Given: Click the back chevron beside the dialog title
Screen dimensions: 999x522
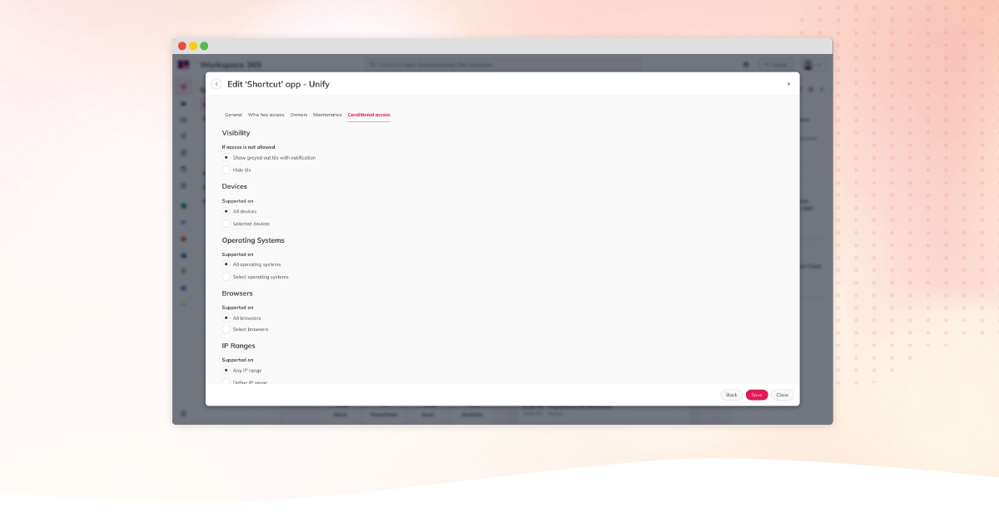Looking at the screenshot, I should pos(216,84).
